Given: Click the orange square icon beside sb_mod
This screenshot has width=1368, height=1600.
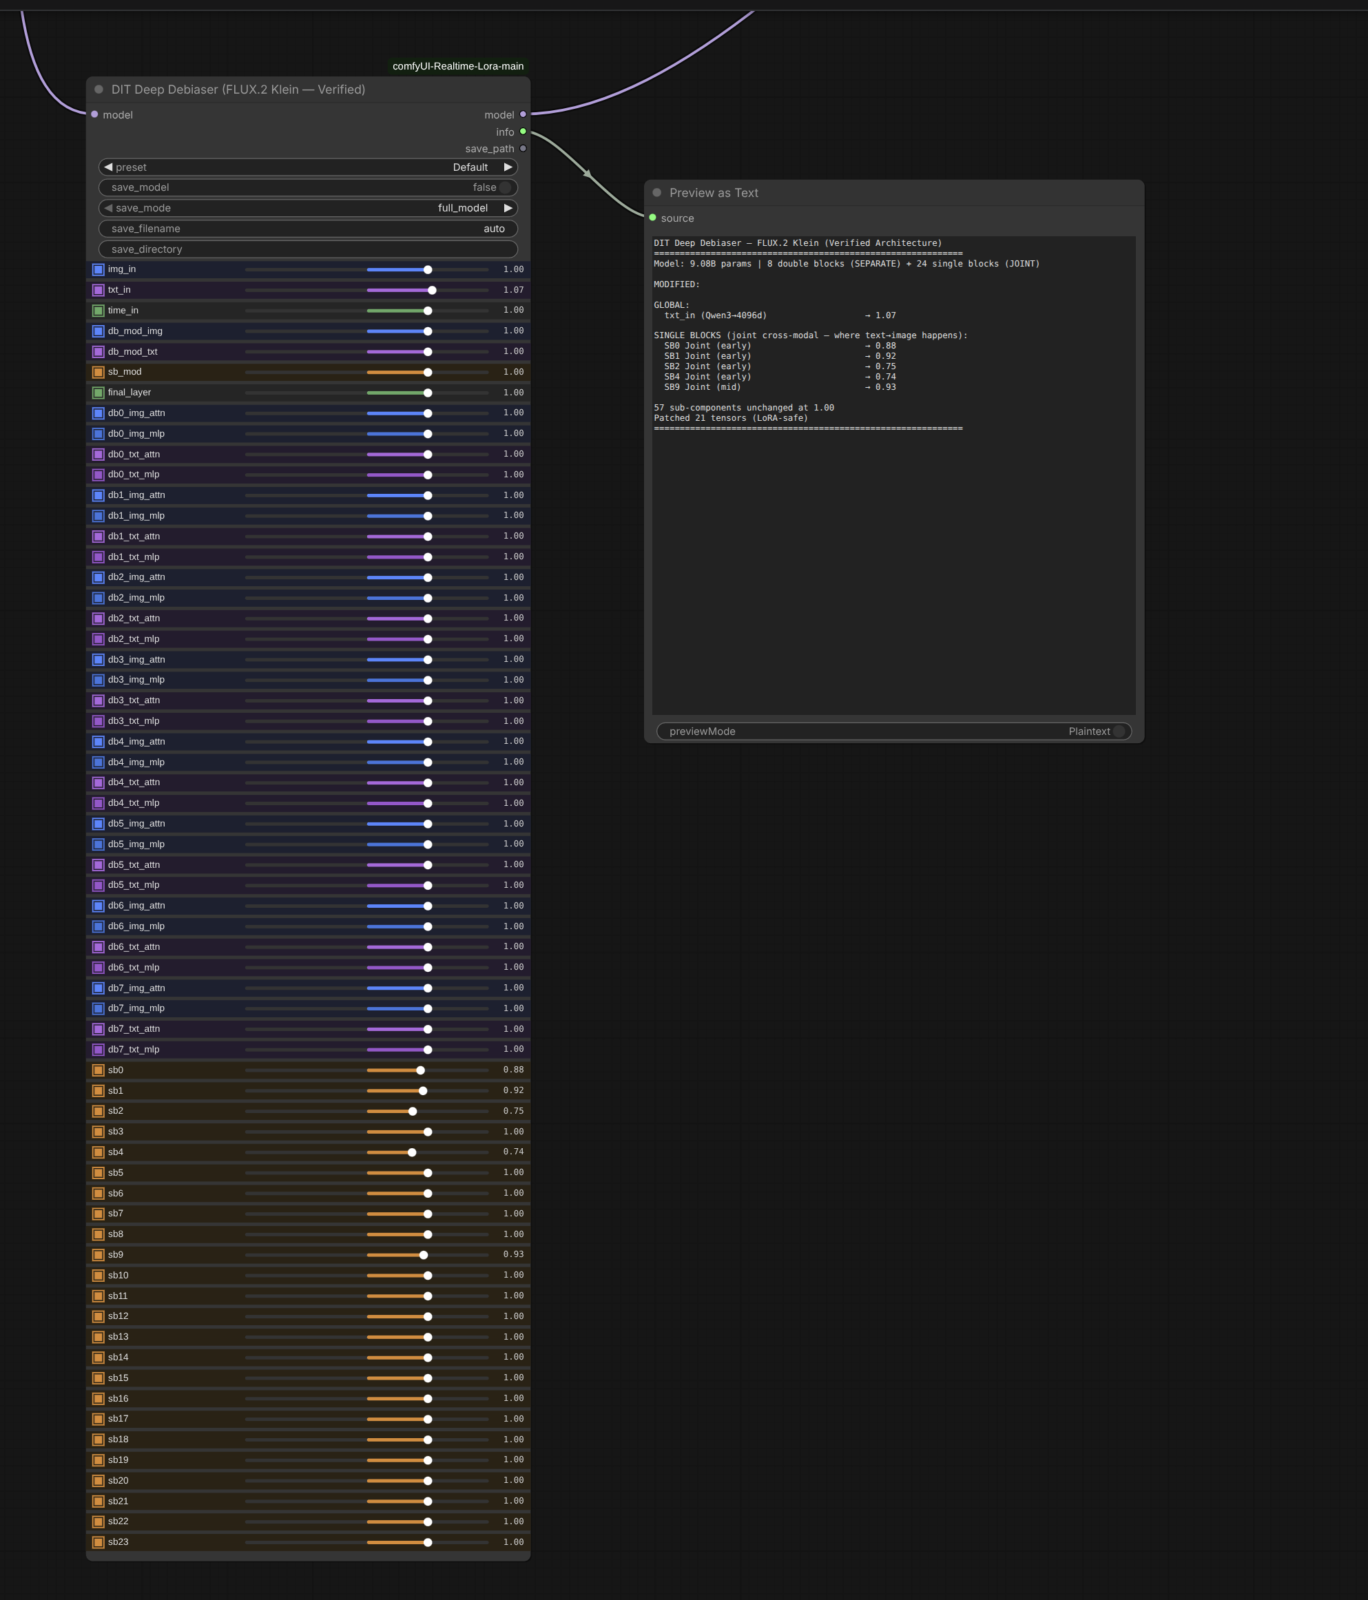Looking at the screenshot, I should coord(98,372).
